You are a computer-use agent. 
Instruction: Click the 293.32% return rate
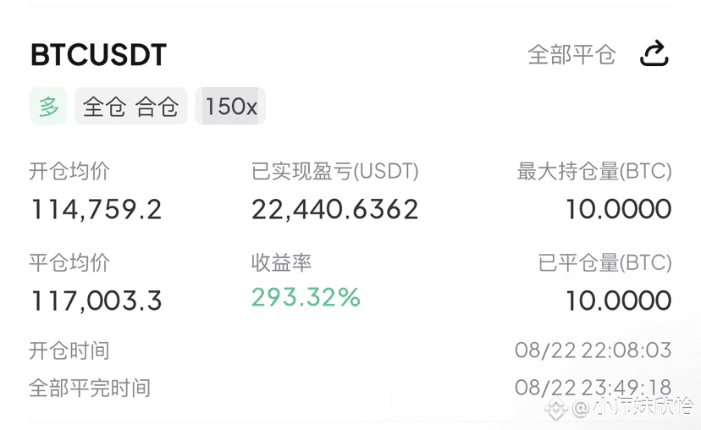tap(306, 297)
